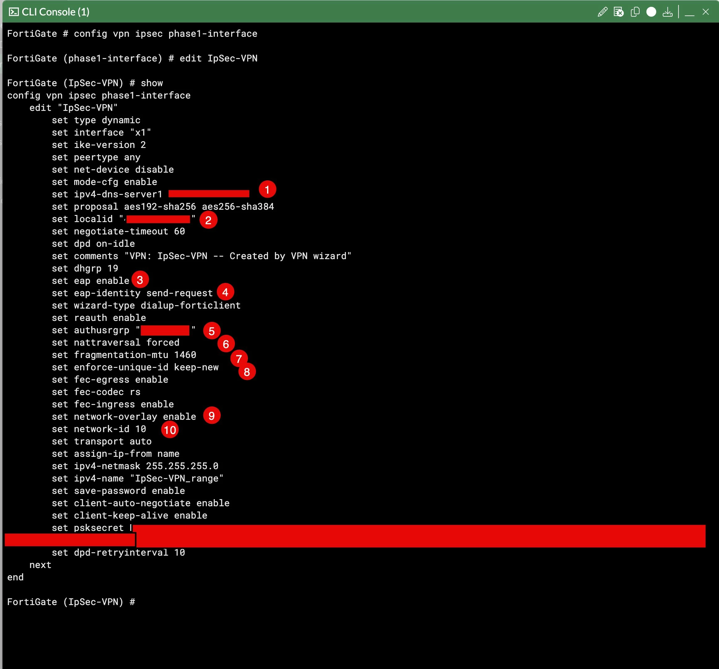The image size is (719, 669).
Task: Click the 'next' line
Action: (40, 565)
